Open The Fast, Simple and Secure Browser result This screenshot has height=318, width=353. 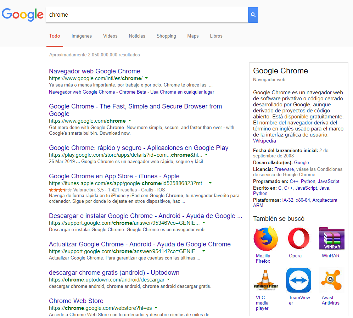tap(135, 110)
